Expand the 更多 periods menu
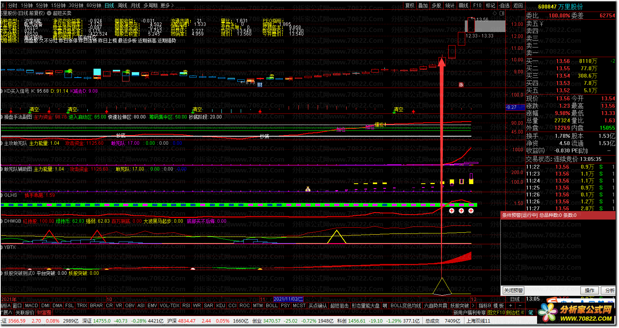Screen dimensions: 619x328 [x=167, y=5]
